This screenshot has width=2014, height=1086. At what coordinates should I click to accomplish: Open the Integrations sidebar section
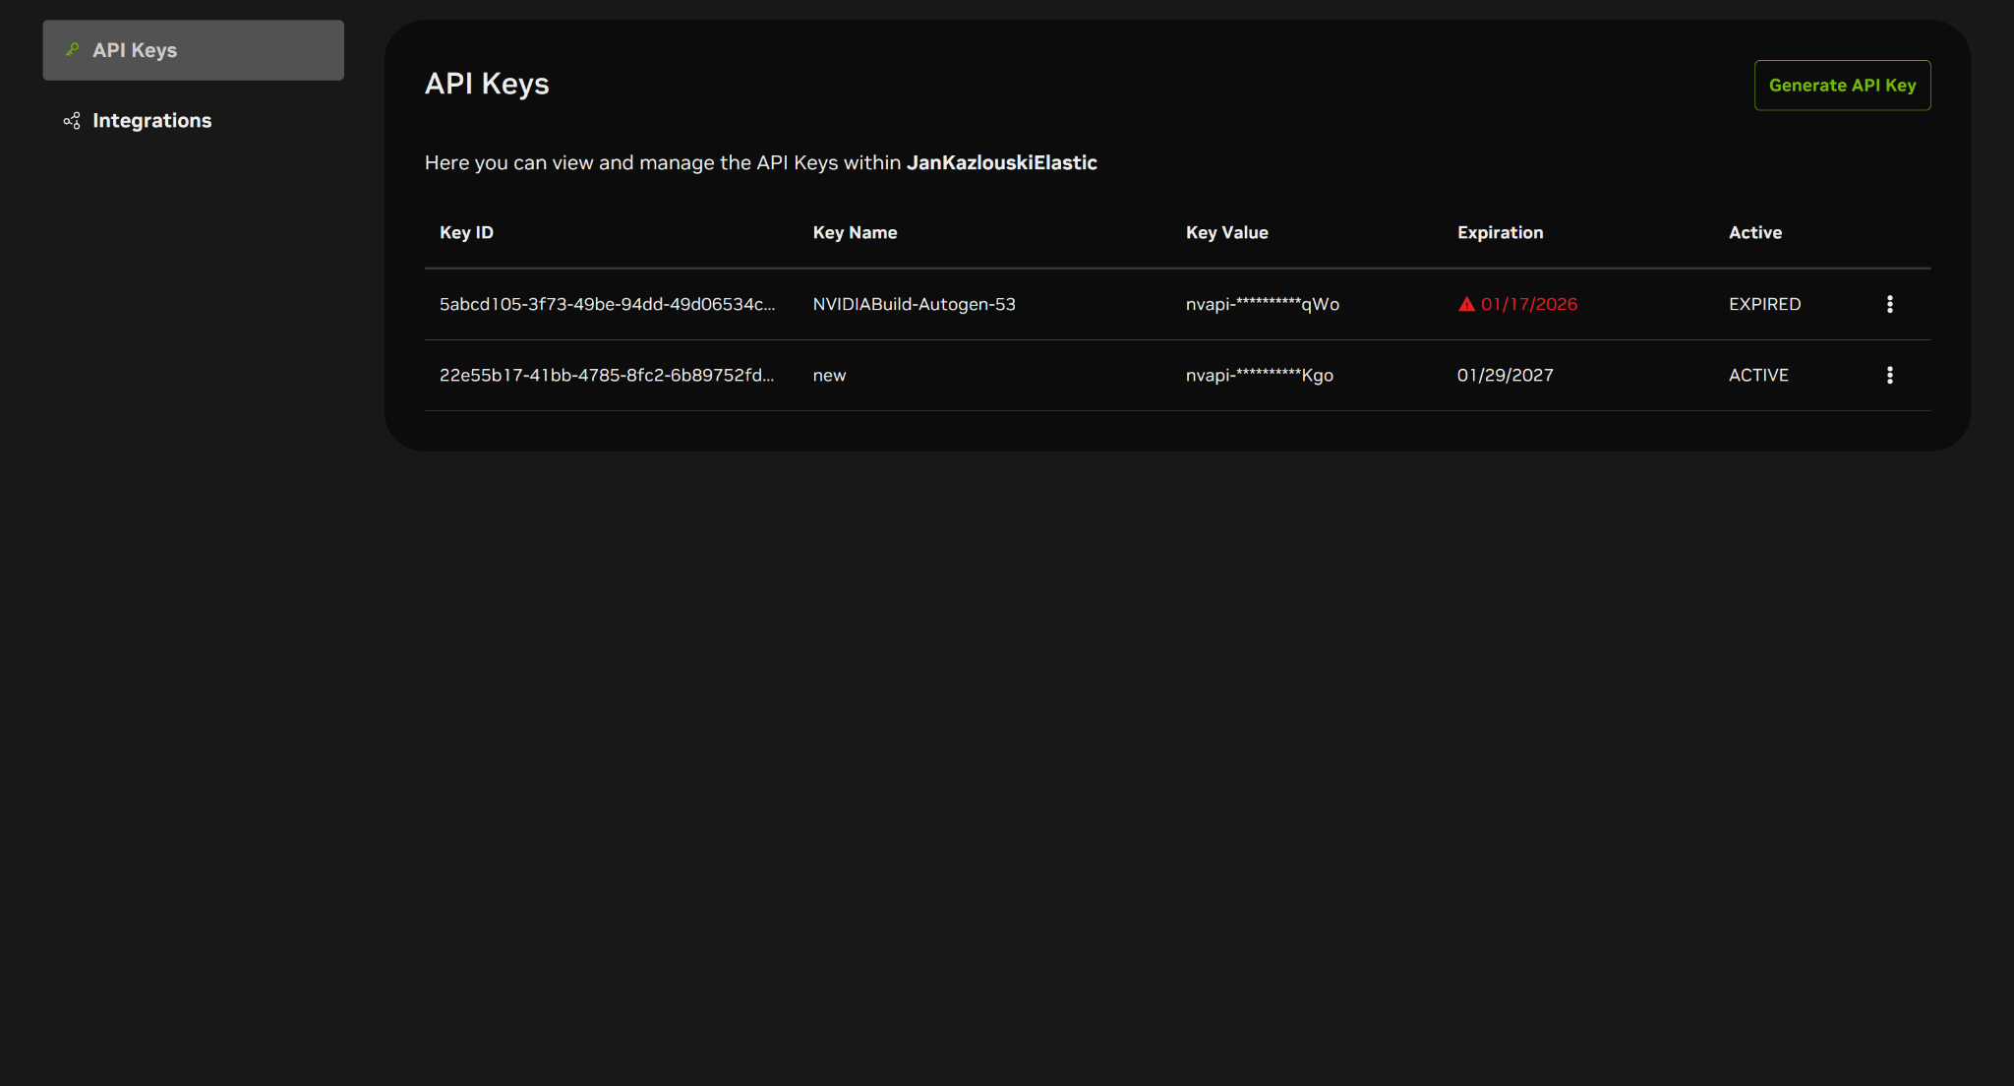[193, 121]
